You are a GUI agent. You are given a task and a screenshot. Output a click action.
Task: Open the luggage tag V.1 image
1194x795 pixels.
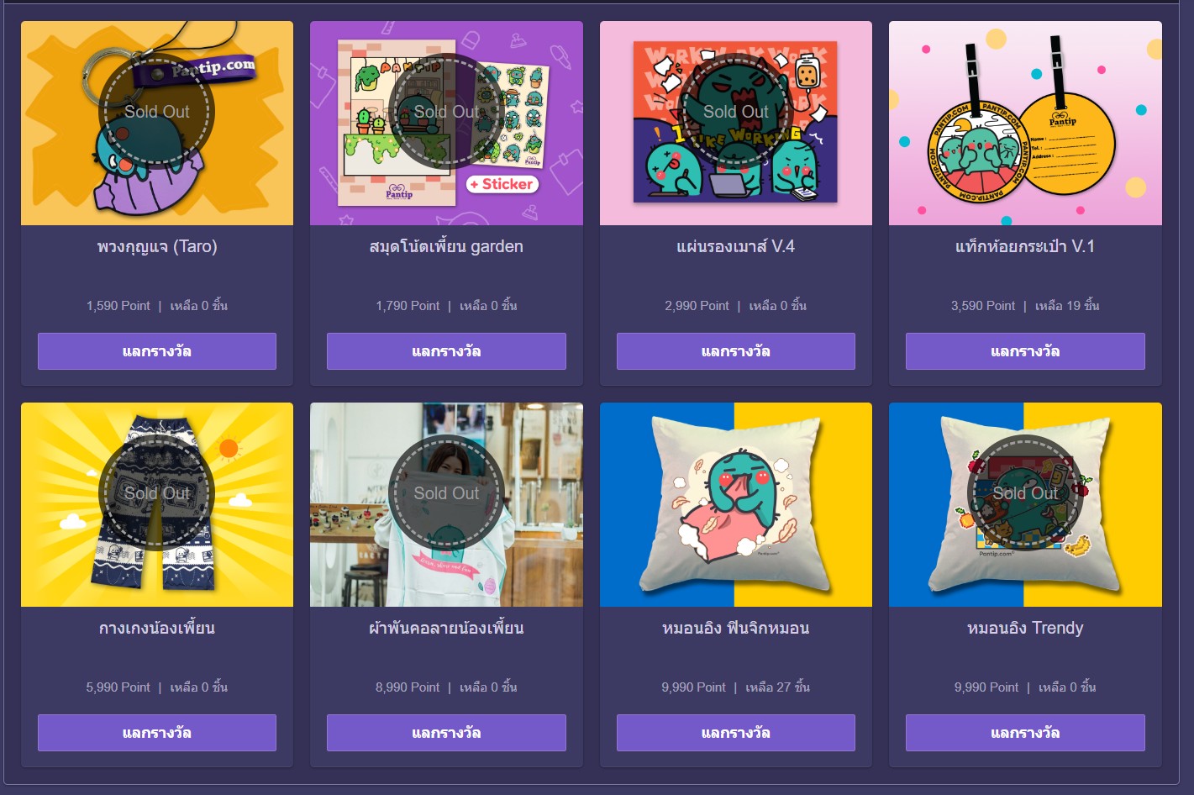tap(1025, 124)
